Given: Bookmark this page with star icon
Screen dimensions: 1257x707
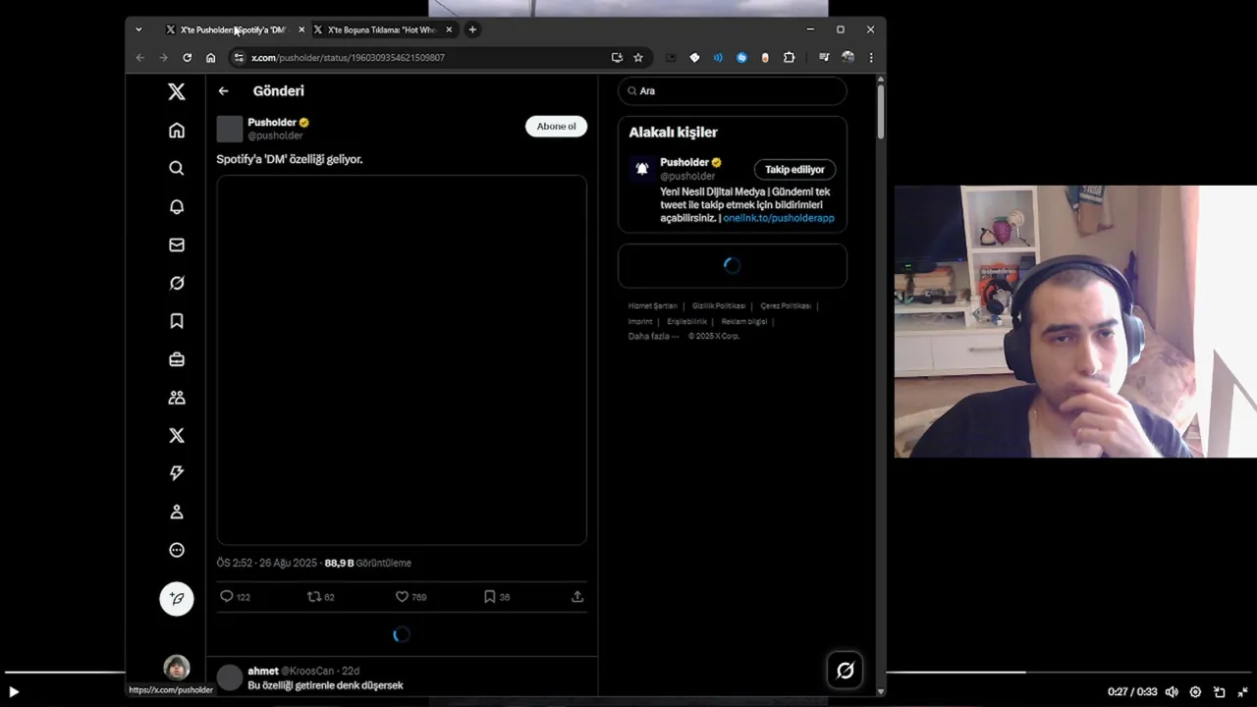Looking at the screenshot, I should point(638,58).
